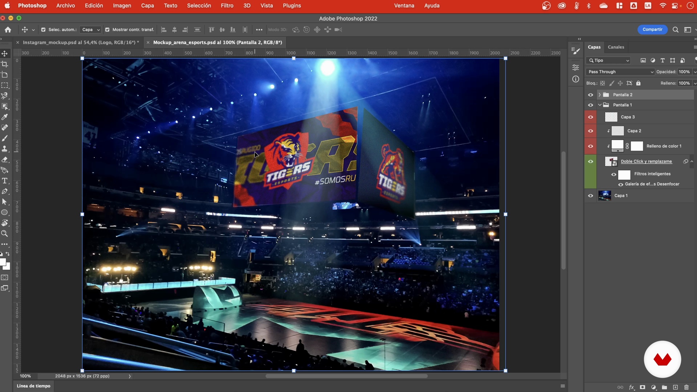Select the Brush tool
The image size is (697, 392).
[5, 138]
